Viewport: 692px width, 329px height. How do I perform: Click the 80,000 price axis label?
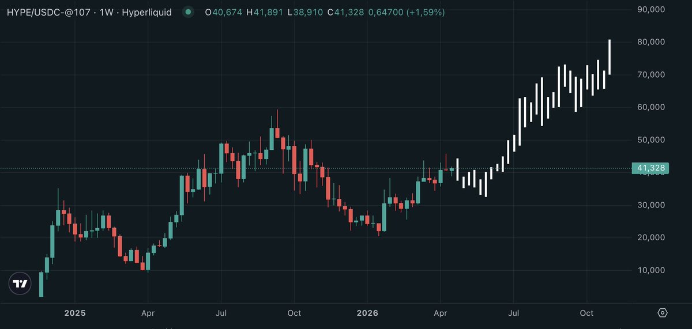(651, 42)
